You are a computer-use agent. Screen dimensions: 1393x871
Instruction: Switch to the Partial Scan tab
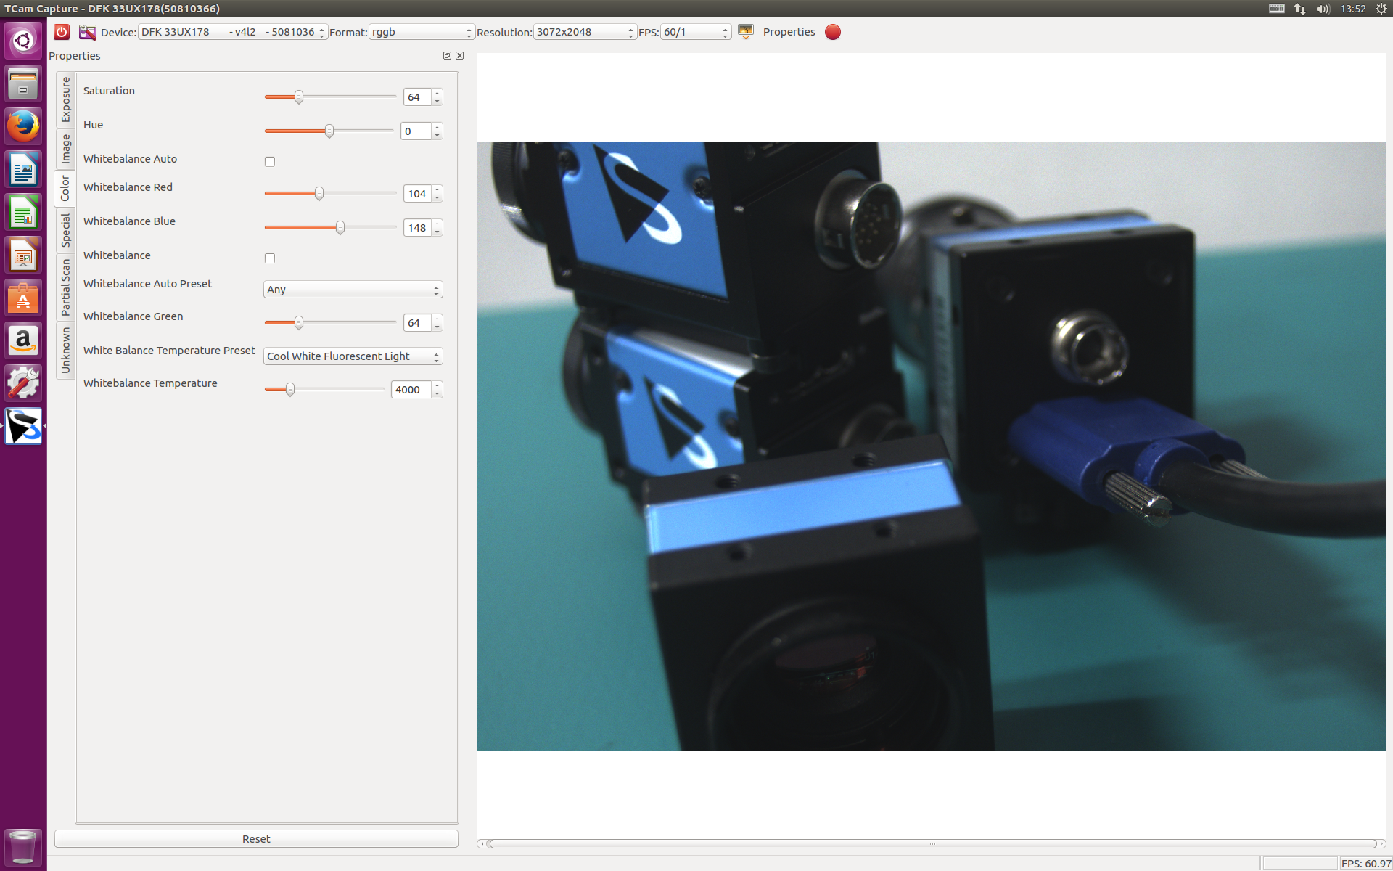click(x=65, y=287)
